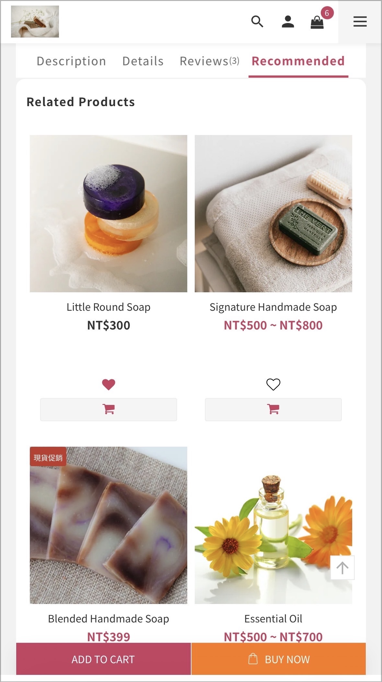382x682 pixels.
Task: Switch to the Details tab
Action: pyautogui.click(x=143, y=61)
